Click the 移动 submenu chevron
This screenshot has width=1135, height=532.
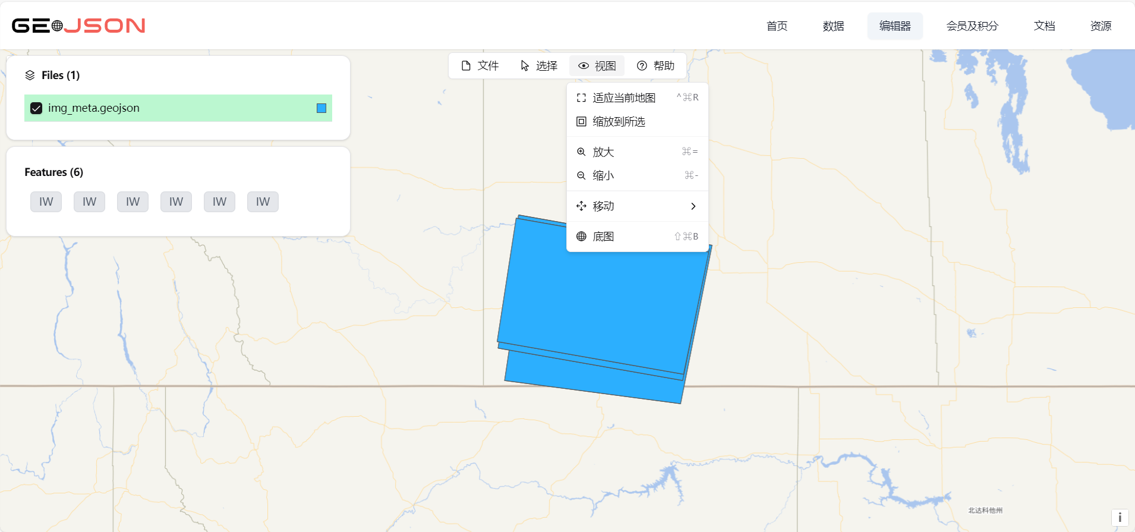pos(693,206)
